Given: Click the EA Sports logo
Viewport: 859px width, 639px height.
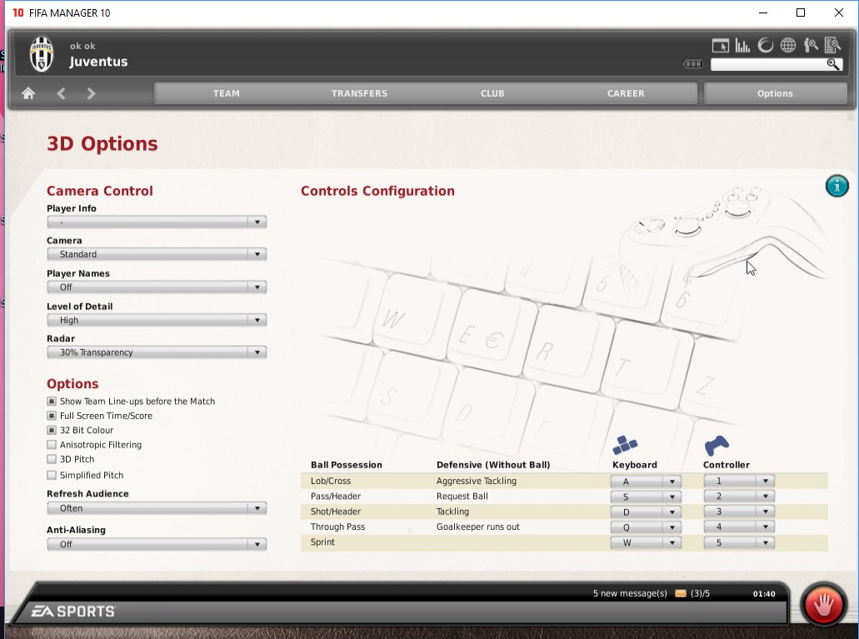Looking at the screenshot, I should tap(72, 611).
